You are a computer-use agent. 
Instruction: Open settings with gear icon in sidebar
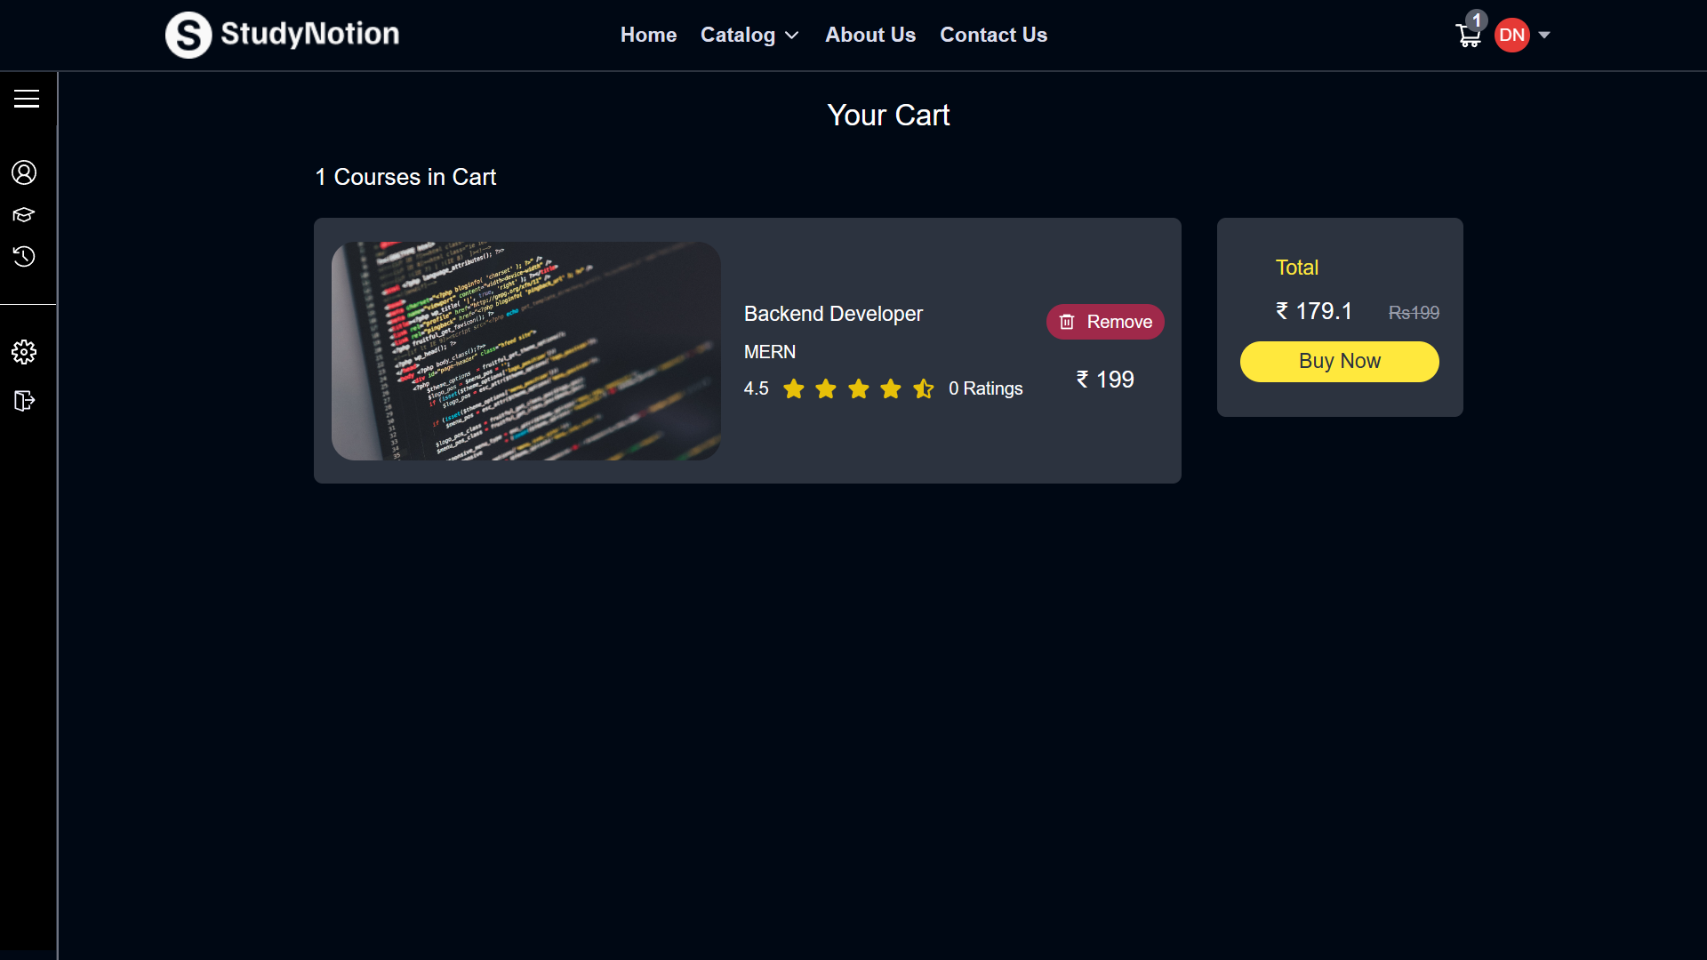coord(24,352)
